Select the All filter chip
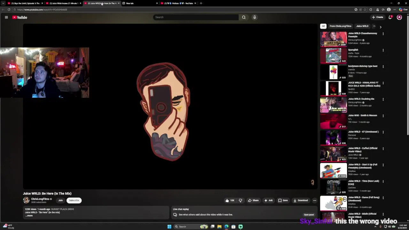Image resolution: width=409 pixels, height=230 pixels. [323, 26]
